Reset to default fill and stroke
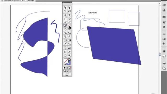167x94 pixels. pyautogui.click(x=65, y=64)
